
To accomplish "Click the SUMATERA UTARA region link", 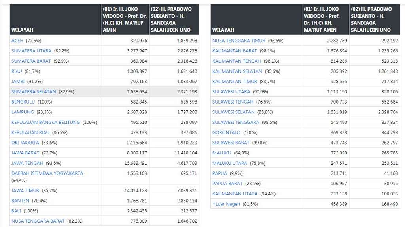I will coord(31,51).
